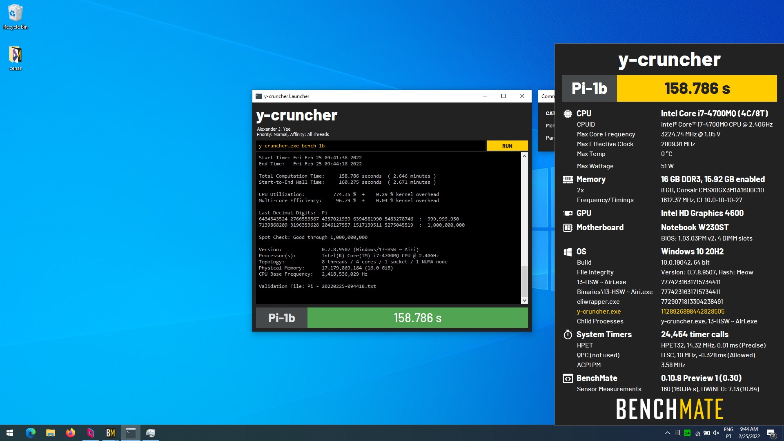
Task: Open File Explorer from the taskbar
Action: [x=50, y=433]
